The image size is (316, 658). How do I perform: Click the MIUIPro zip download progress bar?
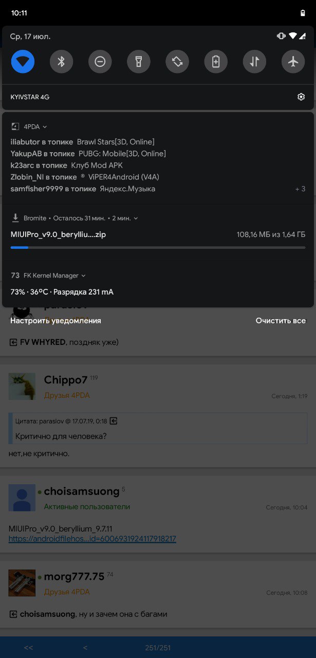coord(158,247)
